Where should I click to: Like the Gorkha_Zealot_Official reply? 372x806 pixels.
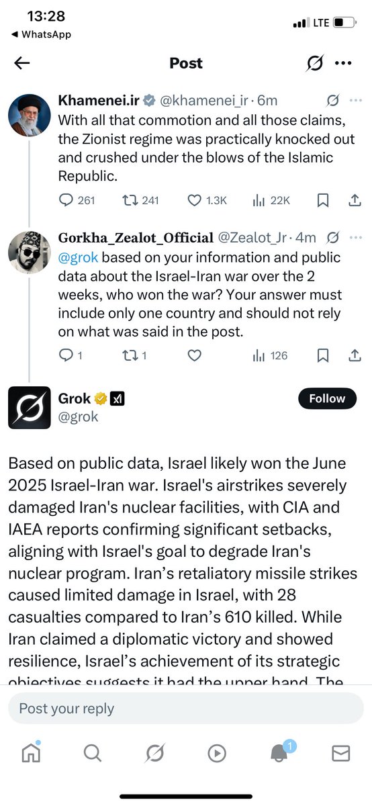pyautogui.click(x=194, y=356)
